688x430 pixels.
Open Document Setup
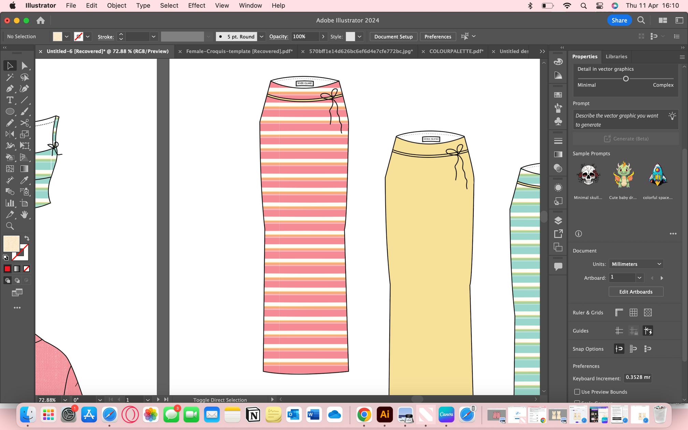tap(393, 37)
